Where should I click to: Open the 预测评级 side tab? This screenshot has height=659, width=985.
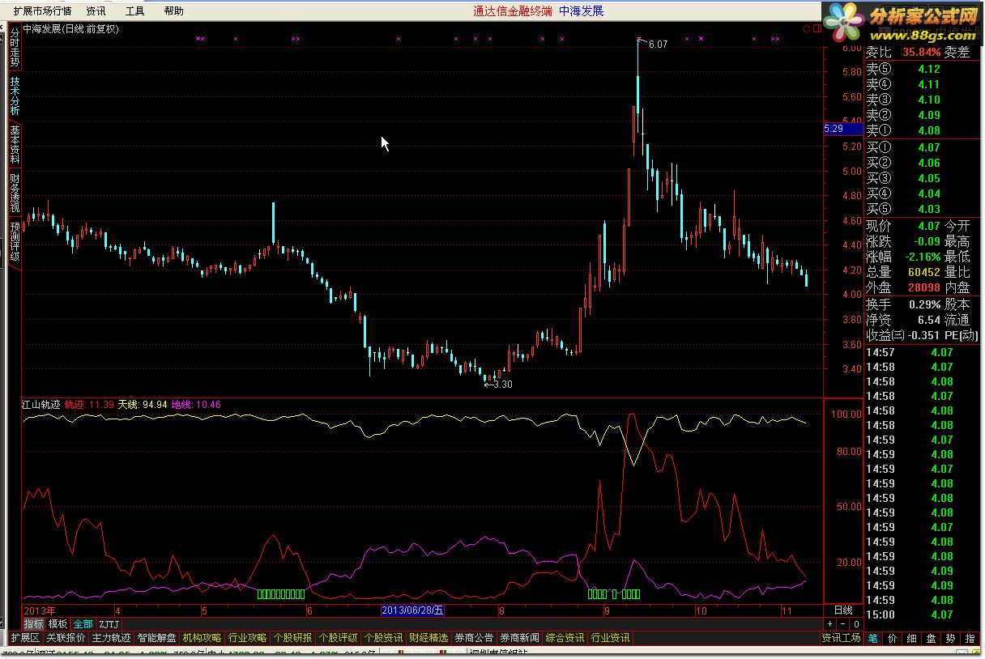pyautogui.click(x=15, y=241)
